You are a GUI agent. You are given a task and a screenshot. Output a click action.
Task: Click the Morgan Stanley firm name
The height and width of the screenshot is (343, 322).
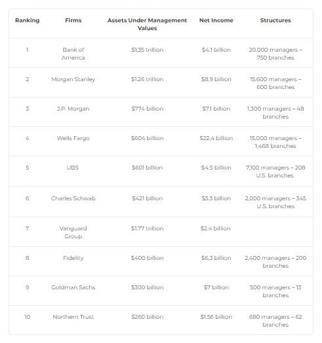(x=73, y=79)
